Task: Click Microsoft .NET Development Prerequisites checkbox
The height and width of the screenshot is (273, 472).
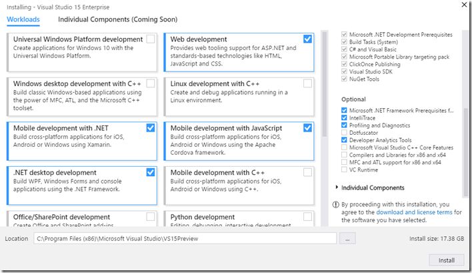Action: coord(344,34)
